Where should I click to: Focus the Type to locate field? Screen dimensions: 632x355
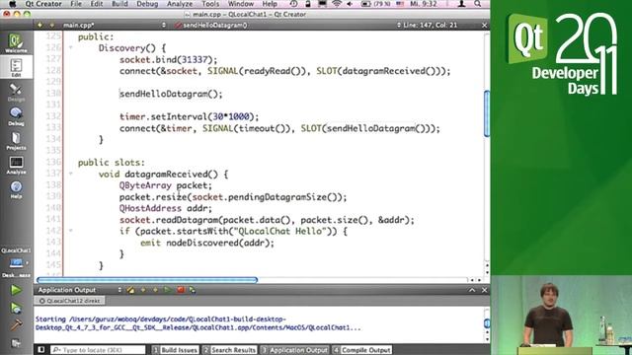pyautogui.click(x=98, y=350)
